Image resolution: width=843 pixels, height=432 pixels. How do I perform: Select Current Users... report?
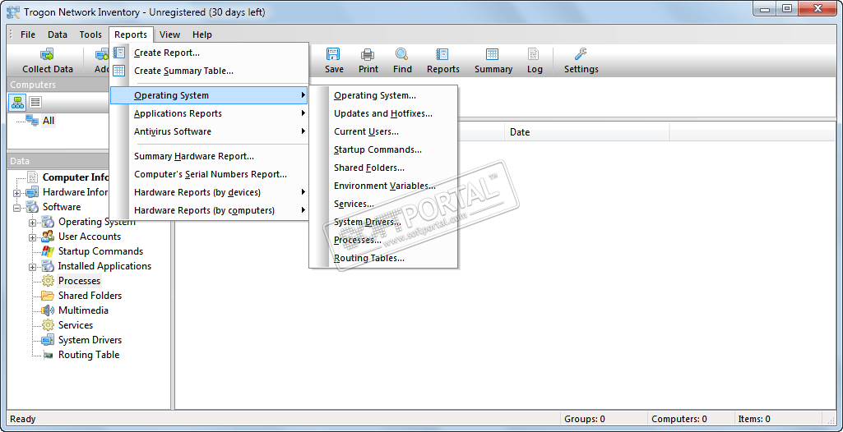383,131
